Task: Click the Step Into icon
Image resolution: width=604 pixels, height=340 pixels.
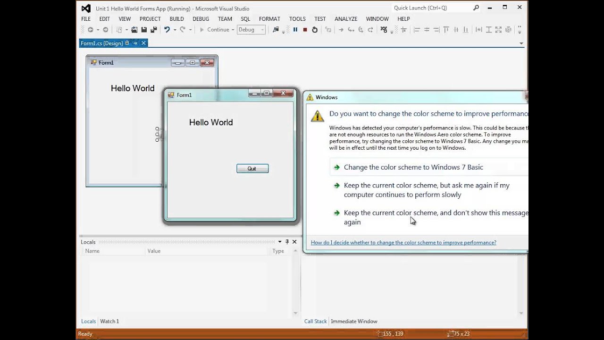Action: point(351,30)
